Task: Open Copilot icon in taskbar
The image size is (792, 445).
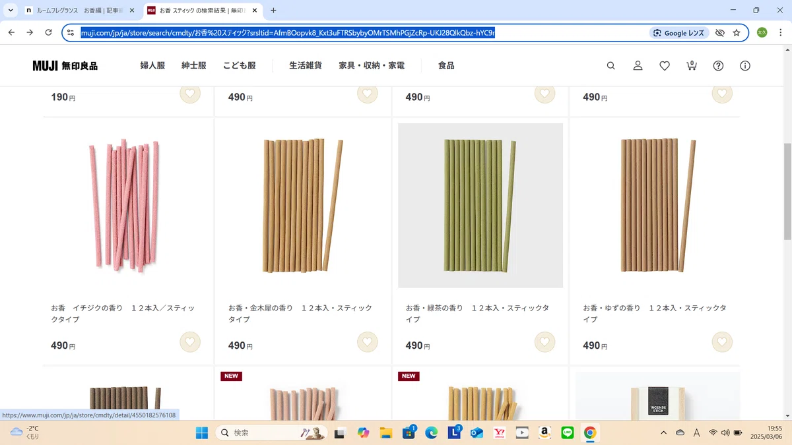Action: coord(363,432)
